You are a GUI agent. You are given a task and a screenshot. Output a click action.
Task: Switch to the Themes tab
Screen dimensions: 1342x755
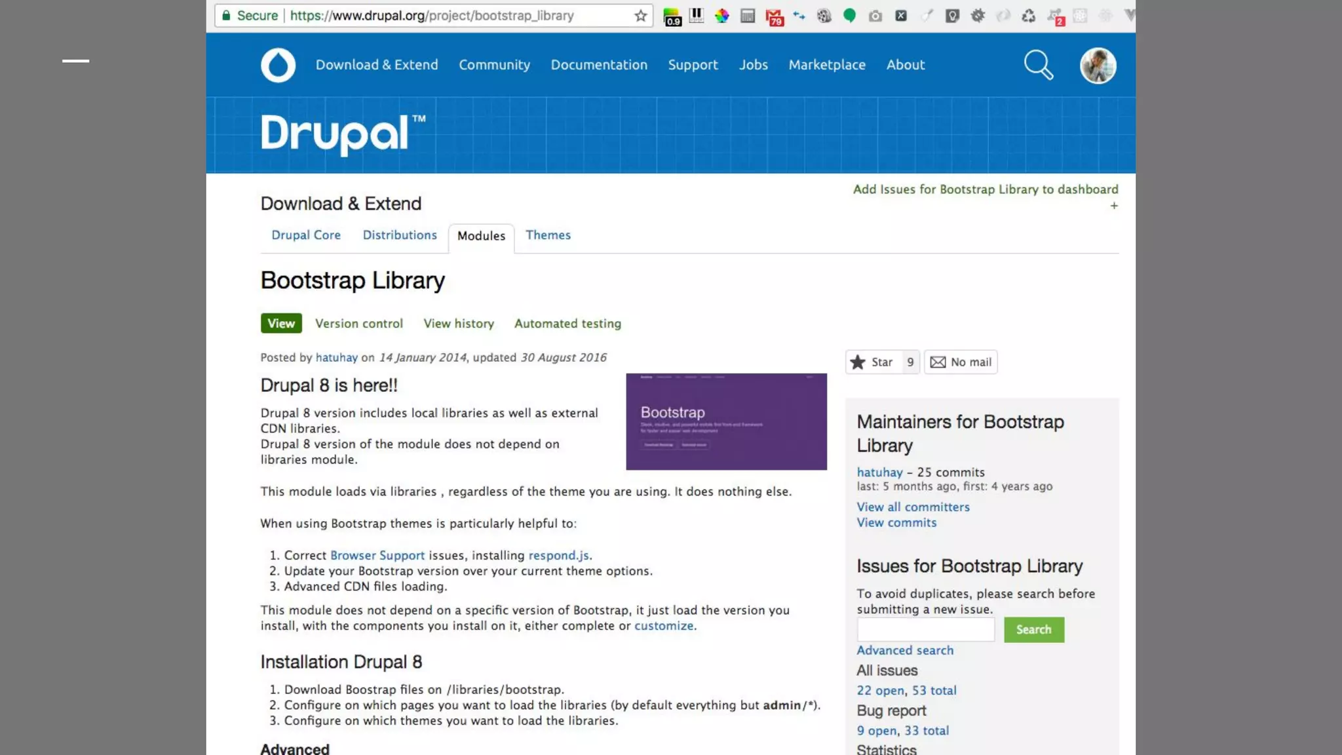tap(548, 235)
